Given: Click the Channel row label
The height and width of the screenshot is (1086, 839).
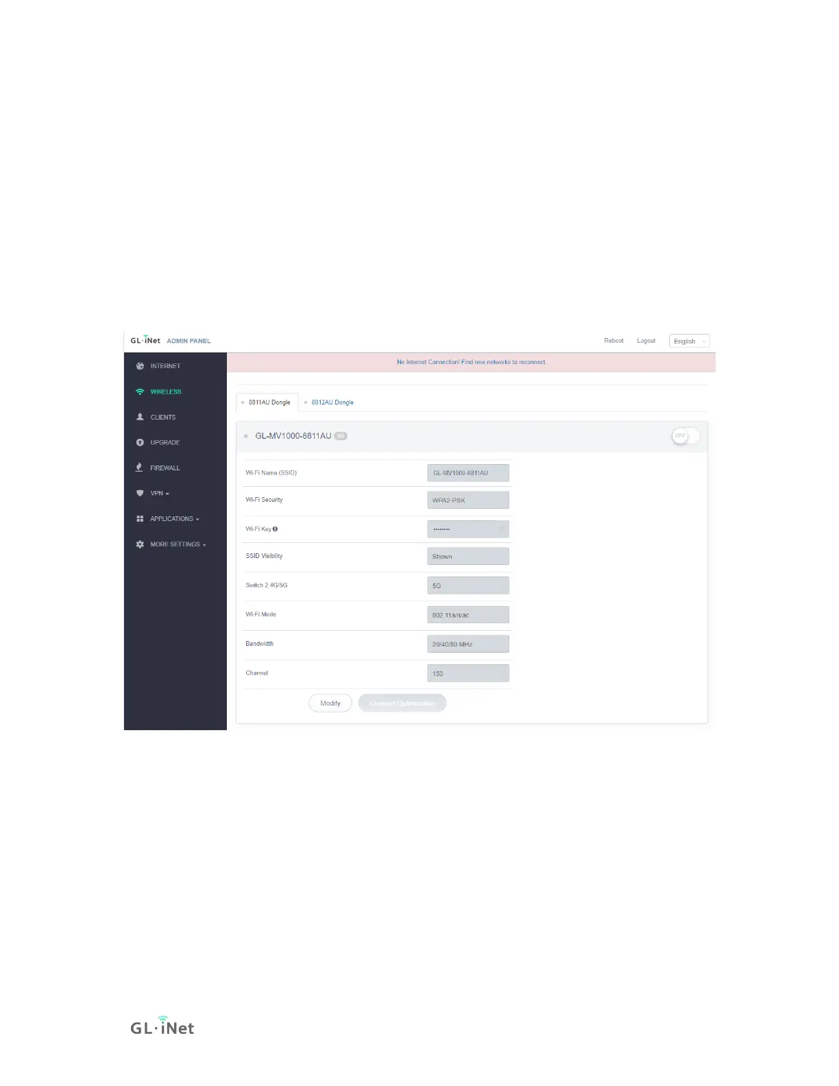Looking at the screenshot, I should click(x=257, y=673).
